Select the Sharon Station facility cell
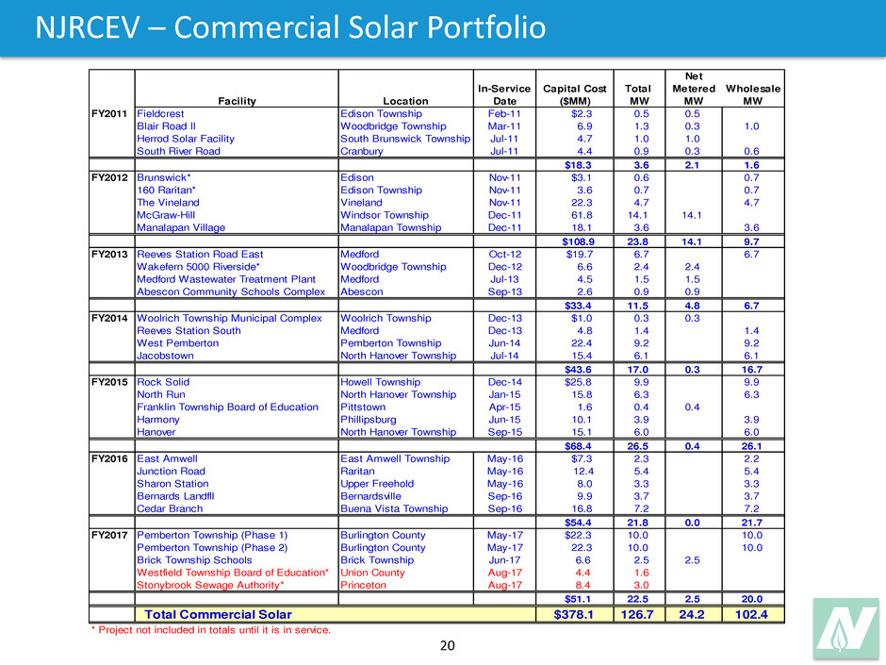 (172, 484)
